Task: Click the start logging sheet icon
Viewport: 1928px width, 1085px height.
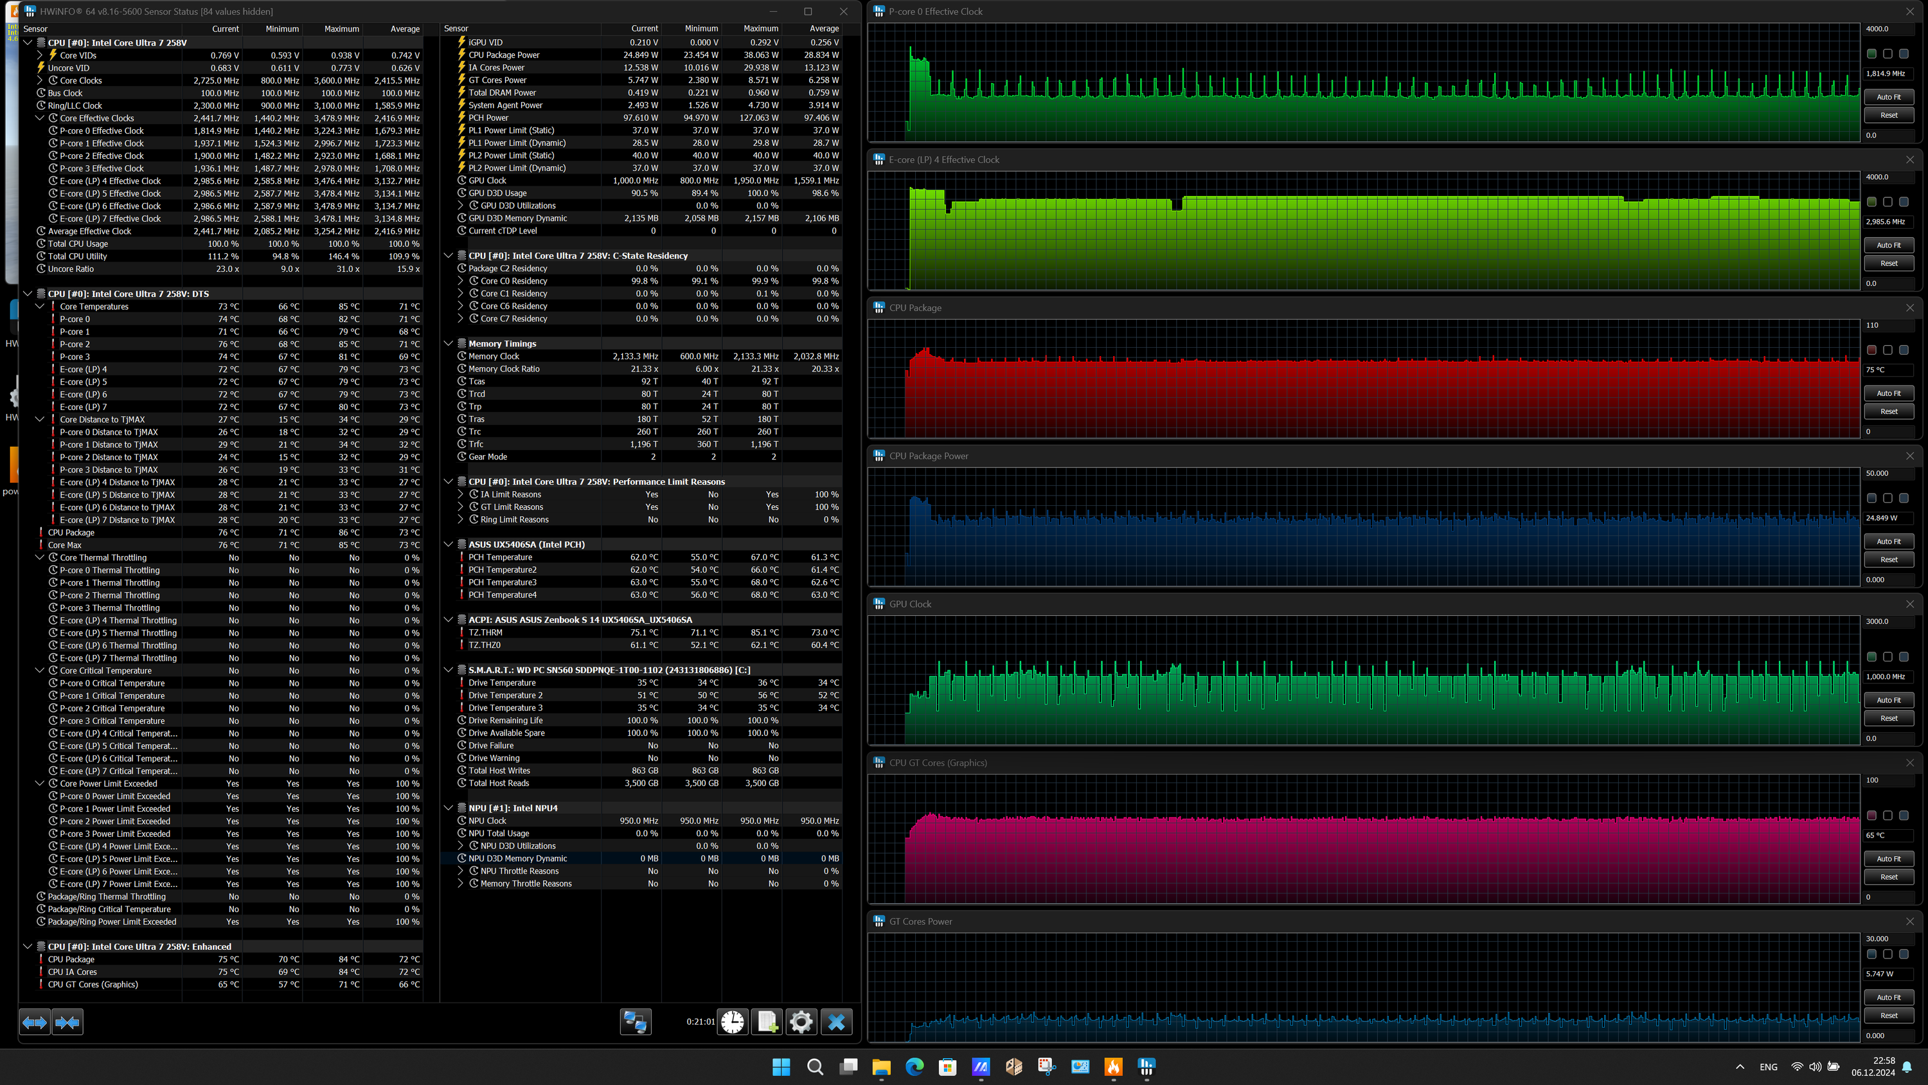Action: (x=767, y=1022)
